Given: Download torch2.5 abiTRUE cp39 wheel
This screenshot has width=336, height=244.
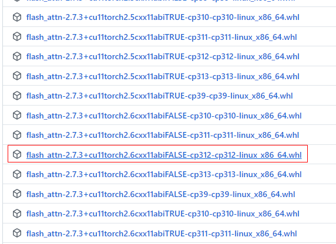Looking at the screenshot, I should tap(159, 96).
